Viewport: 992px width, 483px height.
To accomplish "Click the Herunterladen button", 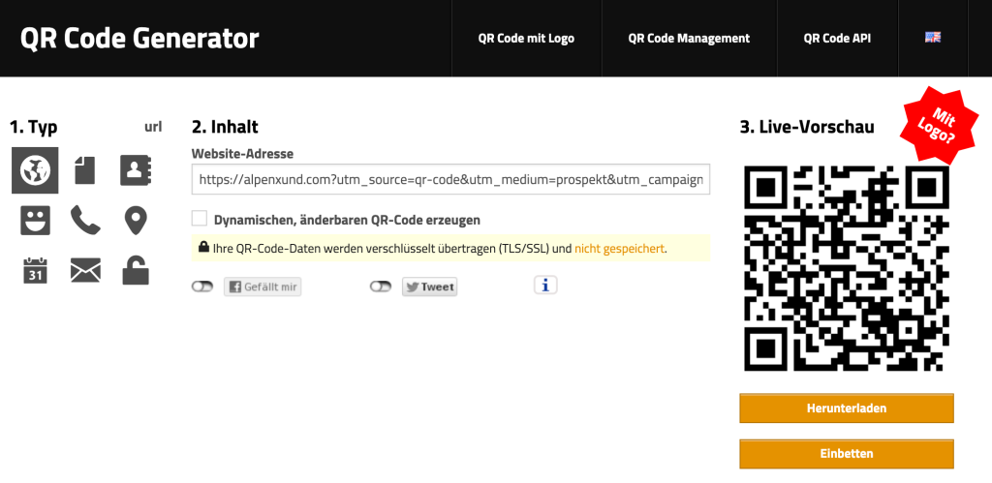I will 846,408.
